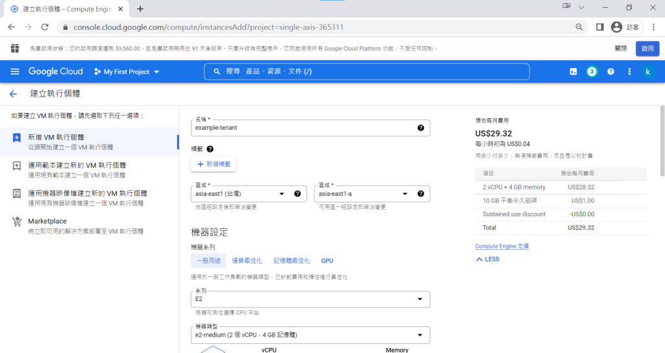Click help icon beside asia-east1-a zone

420,193
